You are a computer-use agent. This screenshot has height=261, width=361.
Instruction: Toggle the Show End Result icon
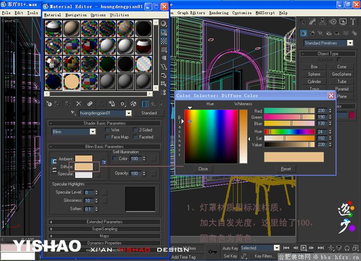pyautogui.click(x=145, y=104)
